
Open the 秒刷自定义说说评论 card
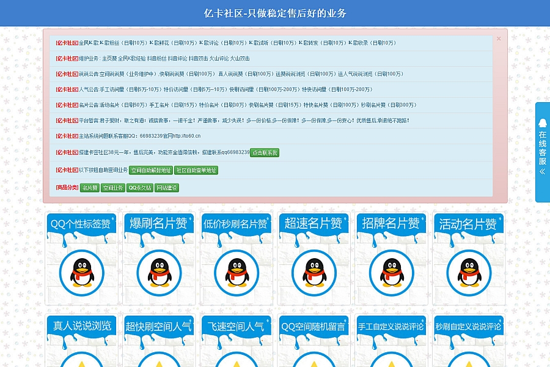pyautogui.click(x=469, y=341)
